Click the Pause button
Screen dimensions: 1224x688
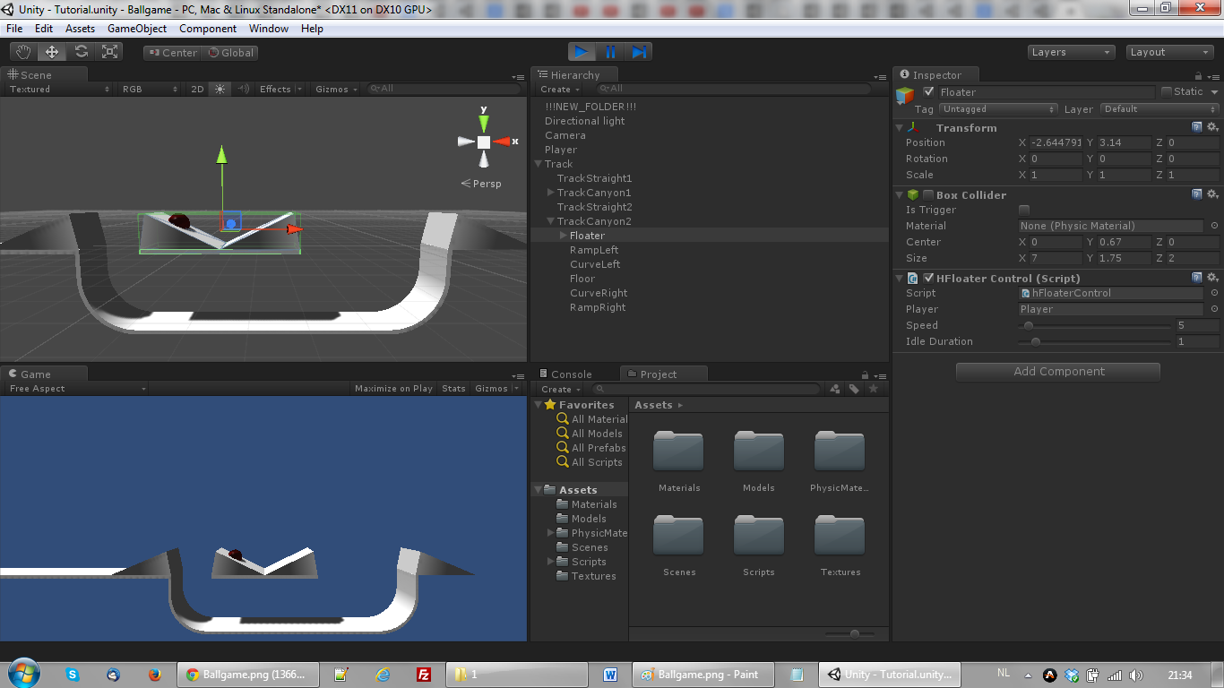pos(610,52)
